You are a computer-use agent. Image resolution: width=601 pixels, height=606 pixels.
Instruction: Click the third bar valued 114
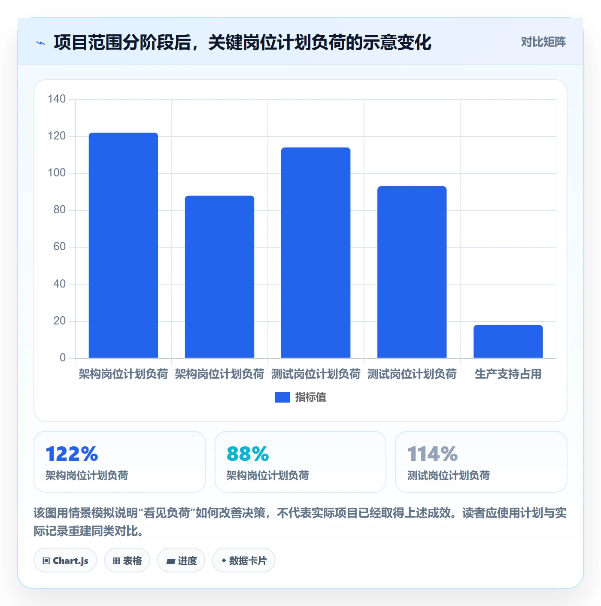(316, 252)
